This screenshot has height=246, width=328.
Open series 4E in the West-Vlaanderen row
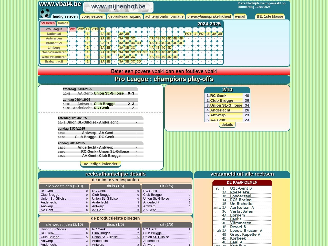(175, 57)
